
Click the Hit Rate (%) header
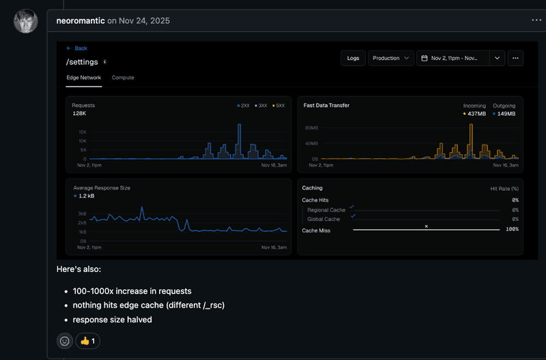pyautogui.click(x=504, y=188)
